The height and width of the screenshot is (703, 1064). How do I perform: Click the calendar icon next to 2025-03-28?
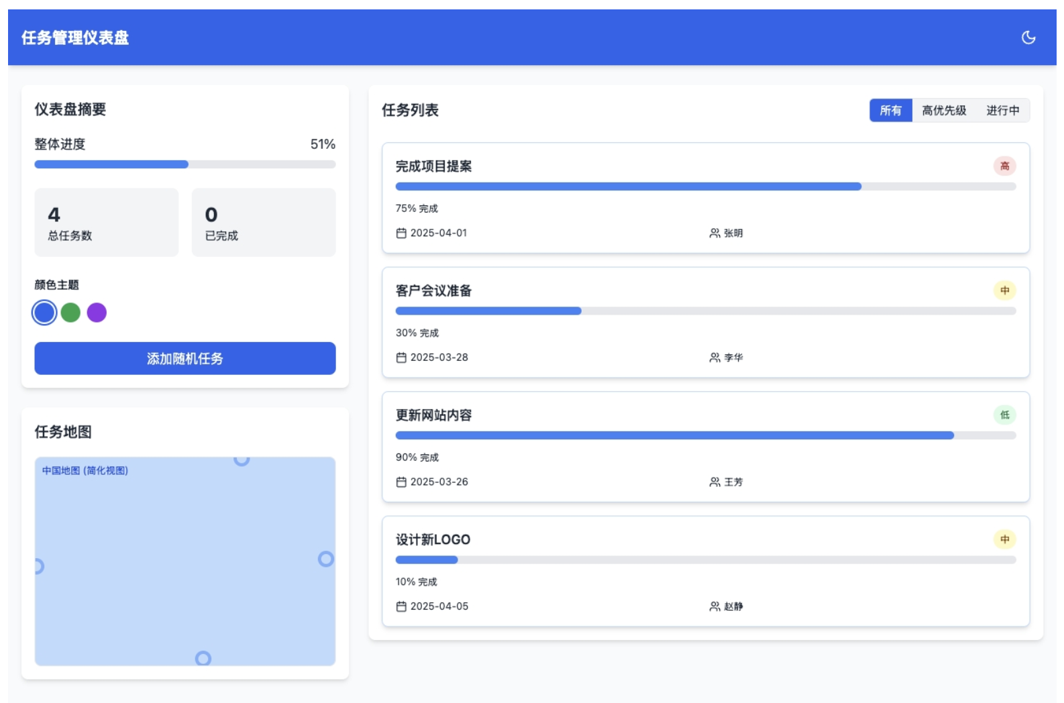point(401,358)
